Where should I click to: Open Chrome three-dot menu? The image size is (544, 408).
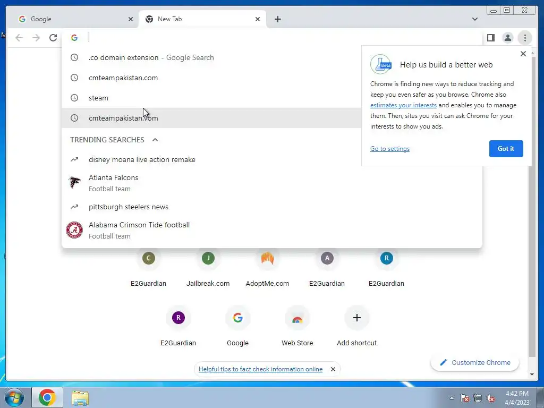[525, 38]
